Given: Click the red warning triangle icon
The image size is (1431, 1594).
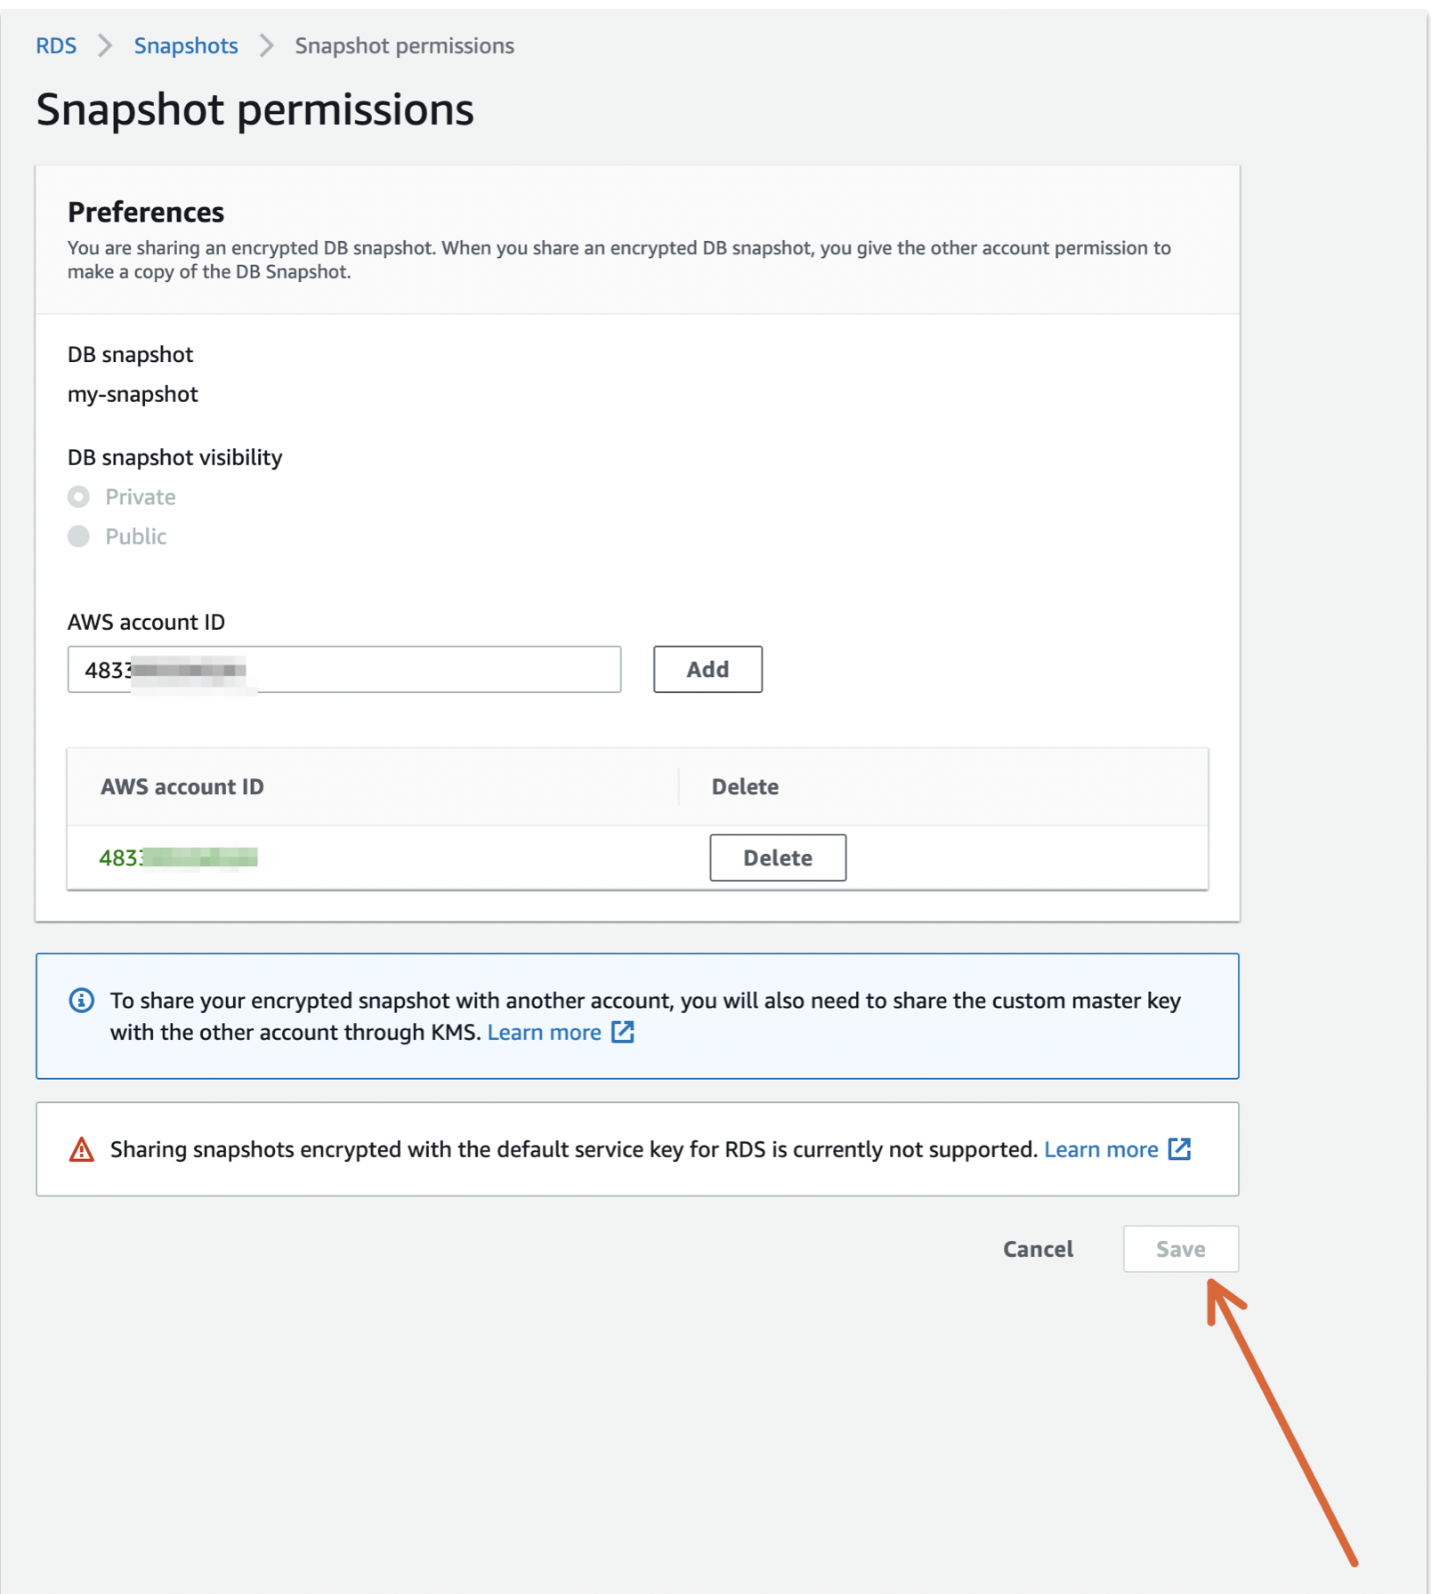Looking at the screenshot, I should 81,1149.
